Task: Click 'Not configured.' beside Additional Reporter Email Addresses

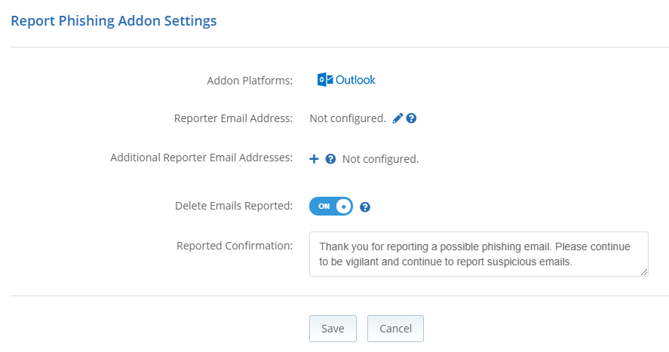Action: coord(380,159)
